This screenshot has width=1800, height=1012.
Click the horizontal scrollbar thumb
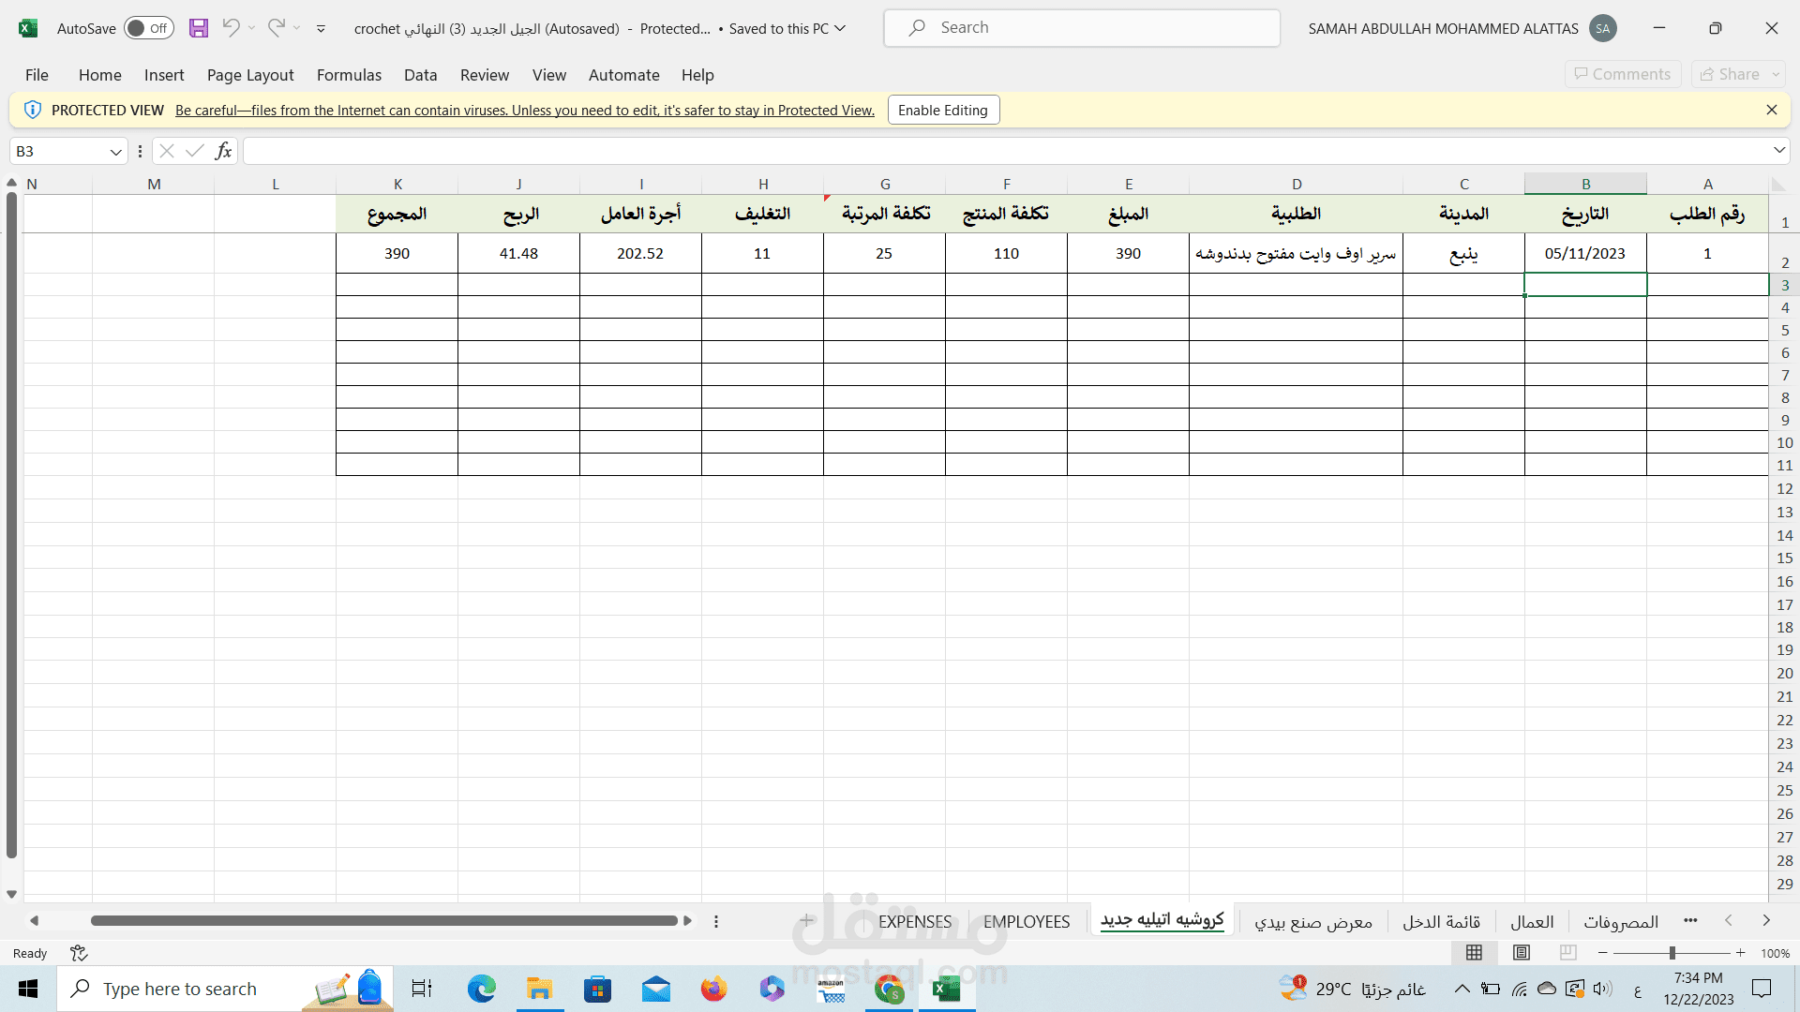click(x=384, y=921)
